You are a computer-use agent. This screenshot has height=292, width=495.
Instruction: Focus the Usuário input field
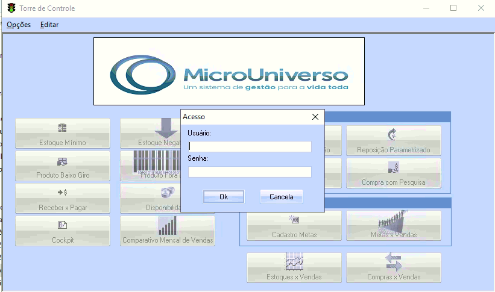pyautogui.click(x=250, y=146)
